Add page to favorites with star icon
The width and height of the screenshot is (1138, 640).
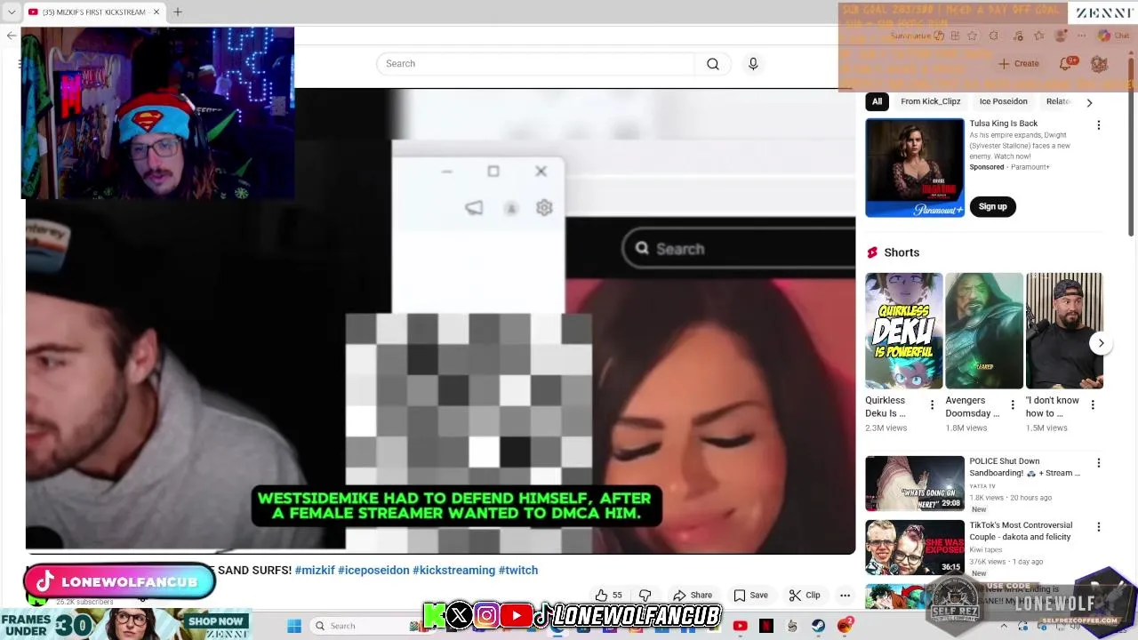click(972, 36)
